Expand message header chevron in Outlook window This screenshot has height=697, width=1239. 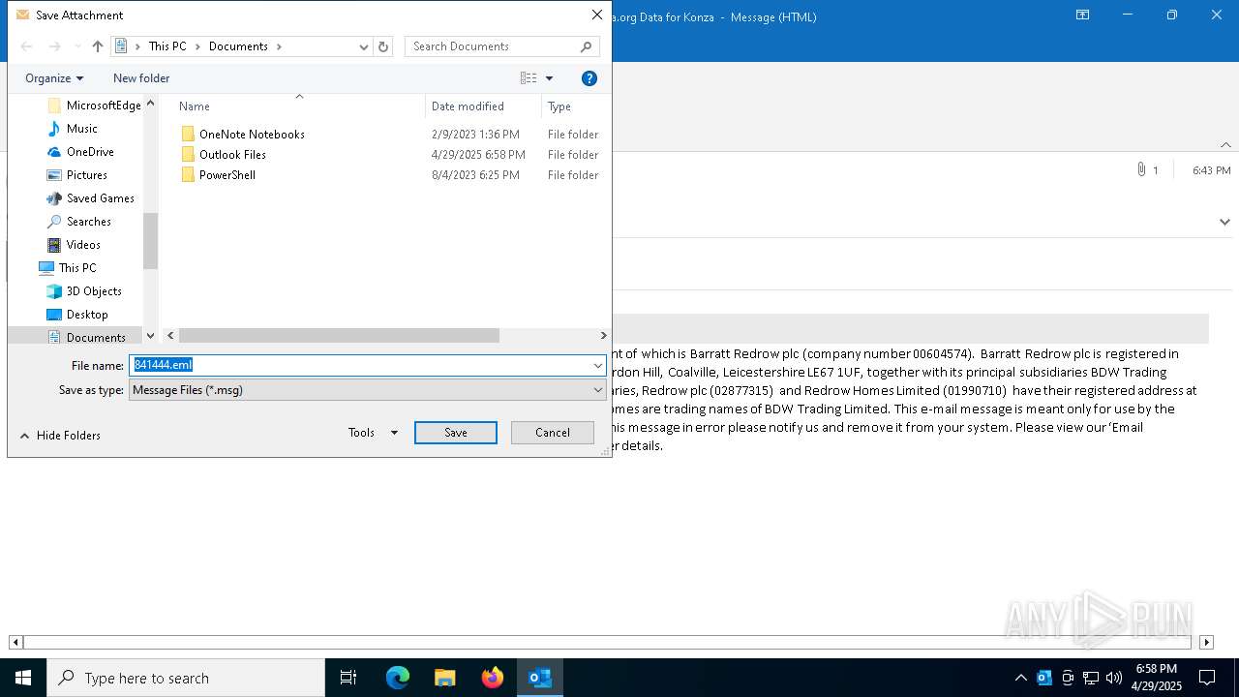(1224, 222)
